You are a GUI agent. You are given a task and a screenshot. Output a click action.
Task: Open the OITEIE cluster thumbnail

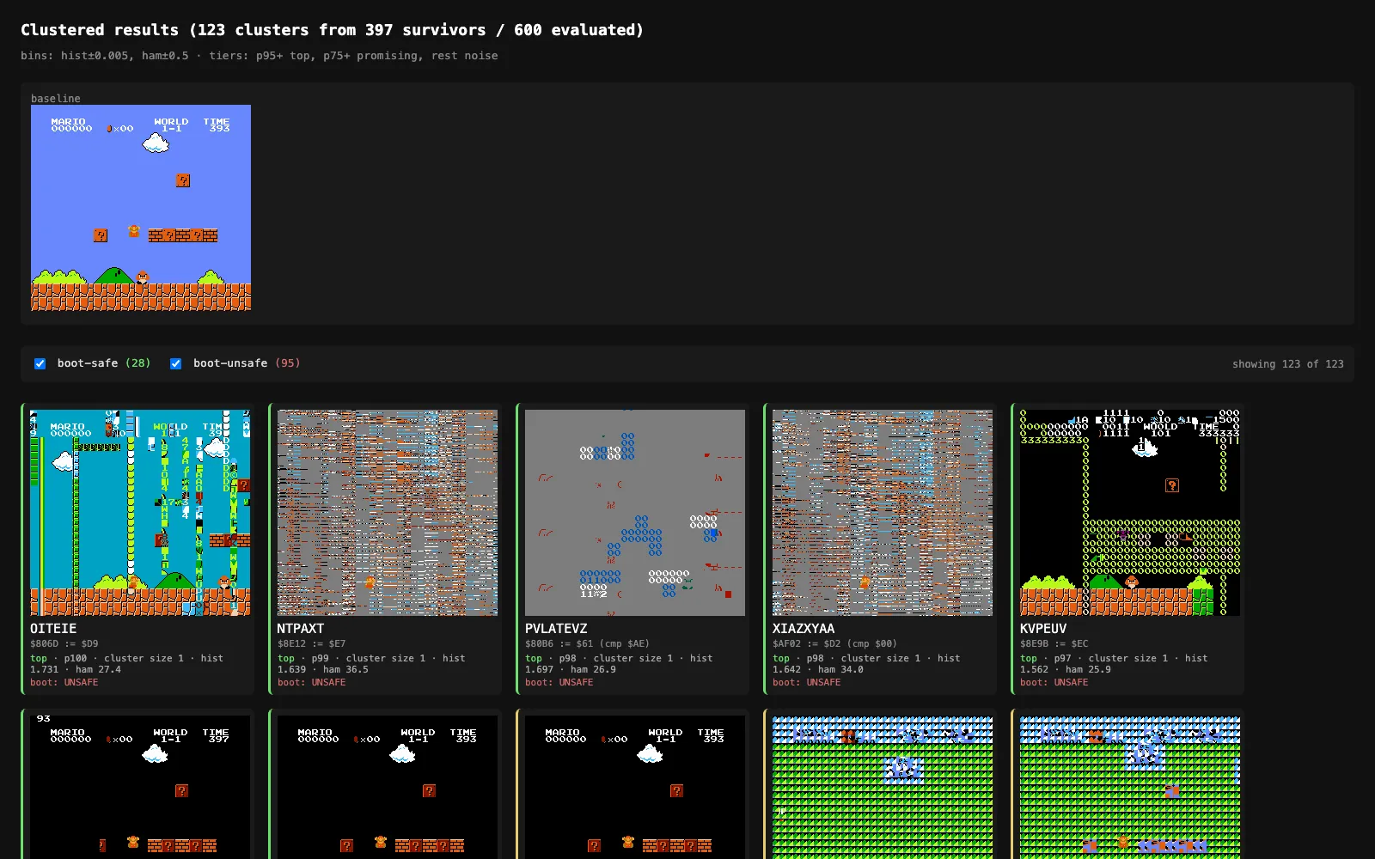tap(141, 513)
